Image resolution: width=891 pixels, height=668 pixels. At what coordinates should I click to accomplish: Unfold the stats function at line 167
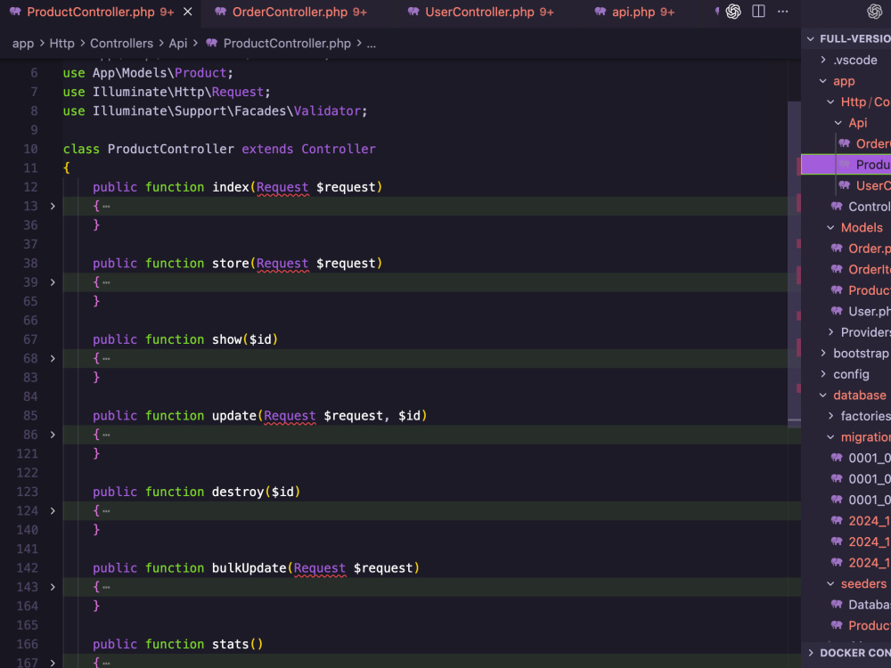pyautogui.click(x=53, y=663)
